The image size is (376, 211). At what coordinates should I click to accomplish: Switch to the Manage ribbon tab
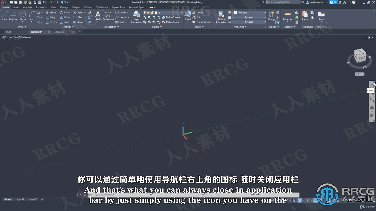click(x=64, y=7)
